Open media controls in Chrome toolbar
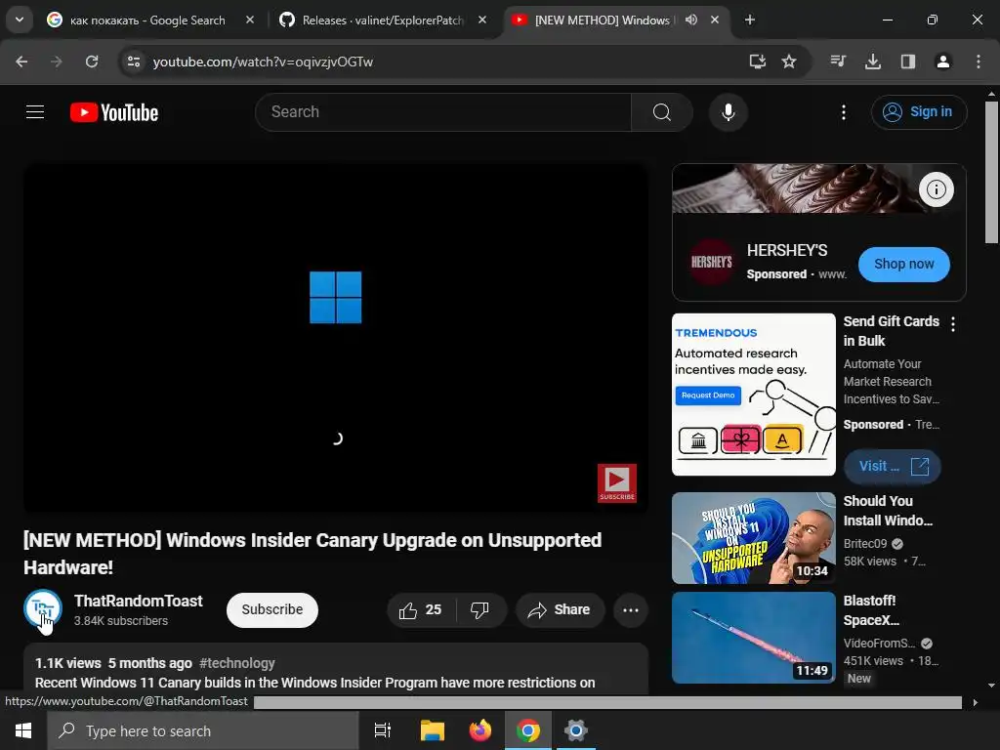This screenshot has width=1000, height=750. tap(838, 62)
